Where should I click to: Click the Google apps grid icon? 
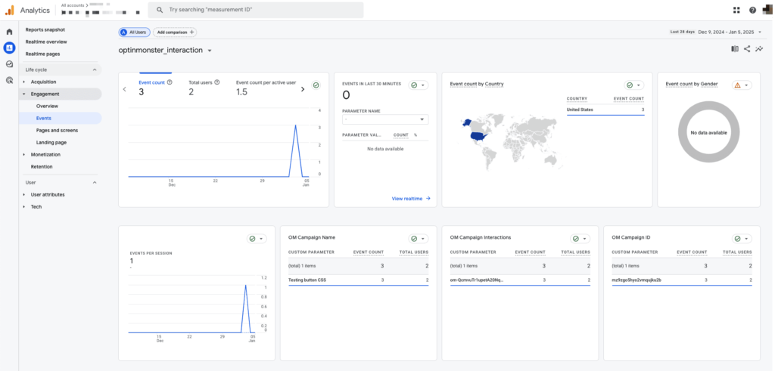[736, 10]
